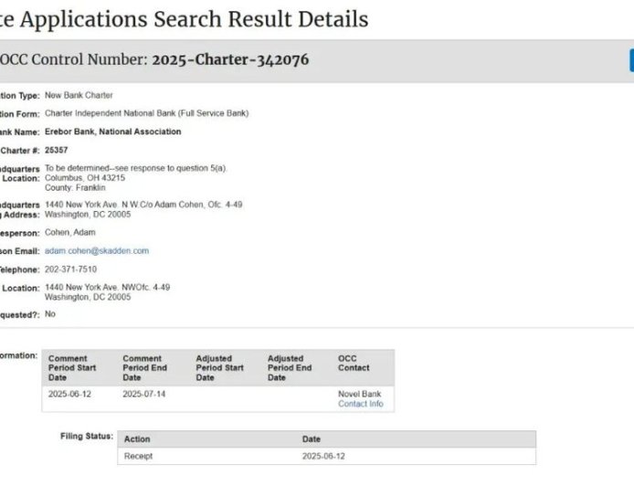Select the Receipt action row
The height and width of the screenshot is (486, 634).
point(139,456)
